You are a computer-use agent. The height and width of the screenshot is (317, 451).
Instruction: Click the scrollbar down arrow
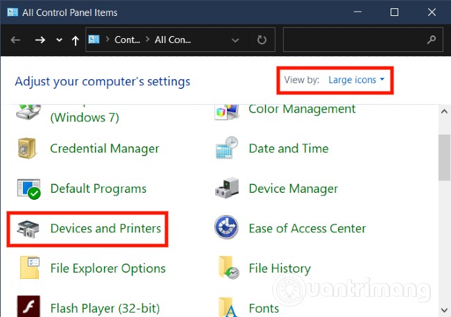coord(444,310)
